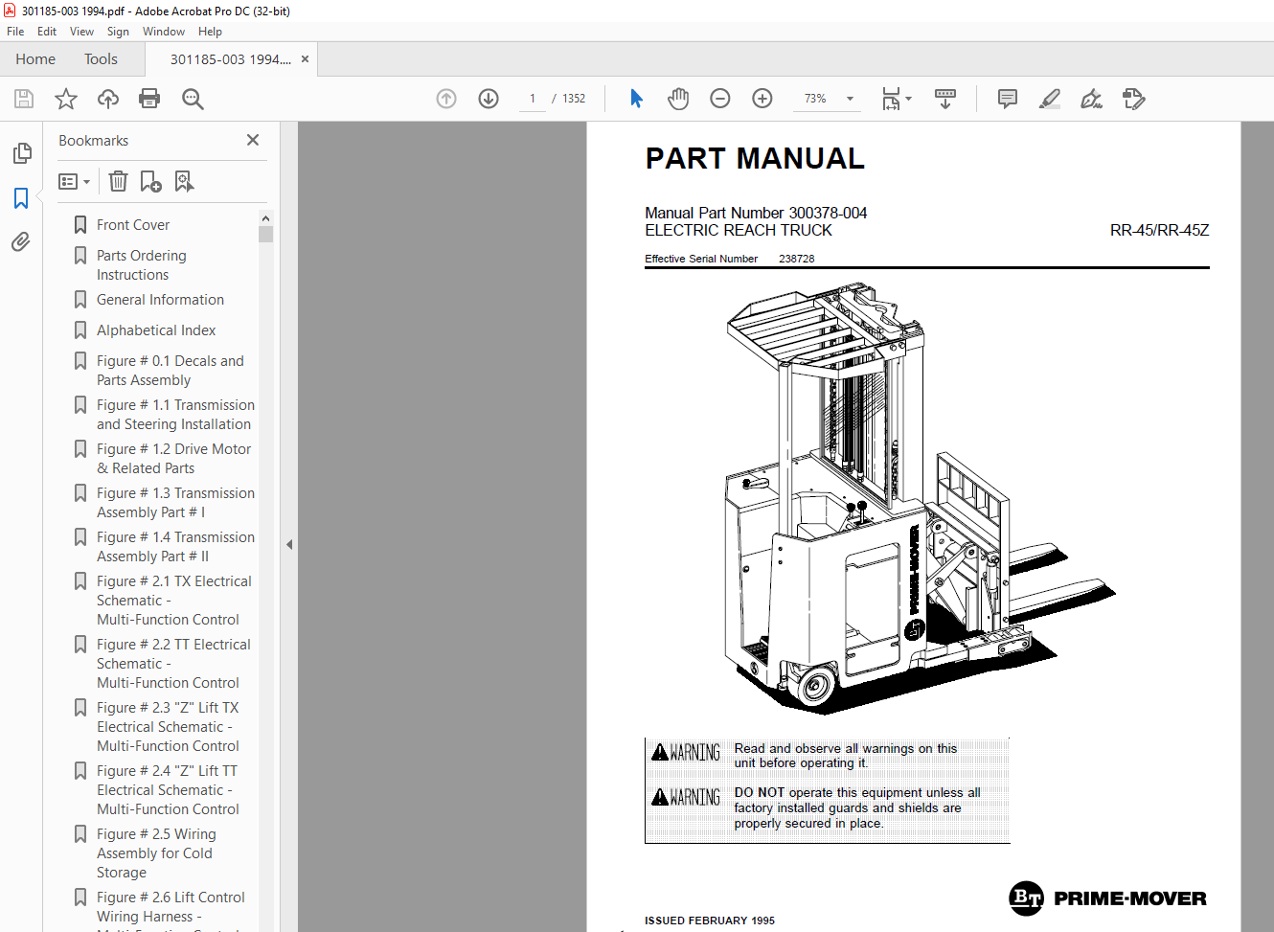The width and height of the screenshot is (1274, 932).
Task: Open the File menu
Action: (x=15, y=32)
